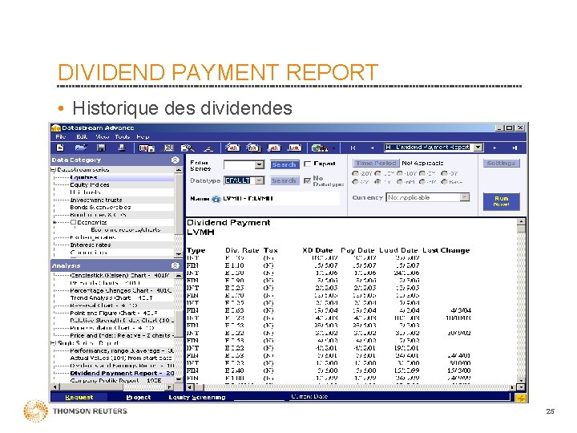Select Candlestick (Kelsen) Chart analysis item
The width and height of the screenshot is (577, 433).
tap(119, 275)
